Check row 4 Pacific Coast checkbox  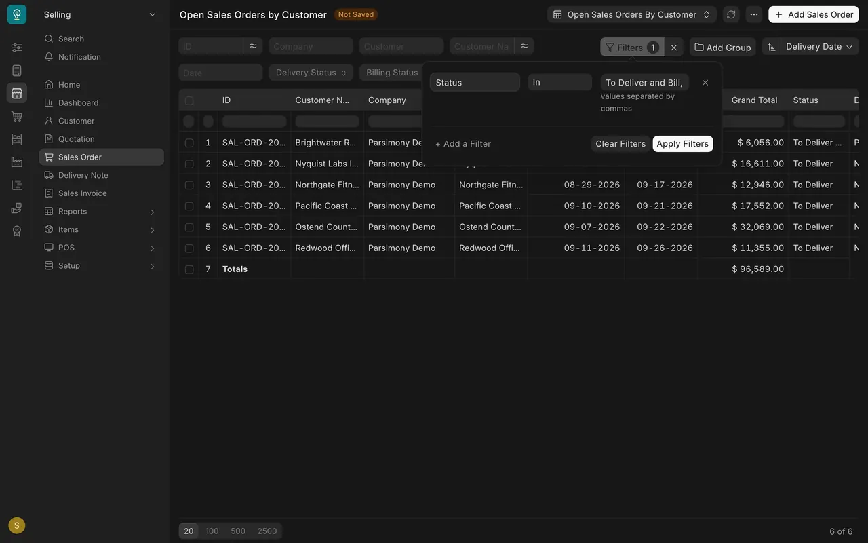tap(189, 206)
